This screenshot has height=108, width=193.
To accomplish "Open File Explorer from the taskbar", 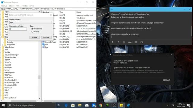I will tap(80, 105).
